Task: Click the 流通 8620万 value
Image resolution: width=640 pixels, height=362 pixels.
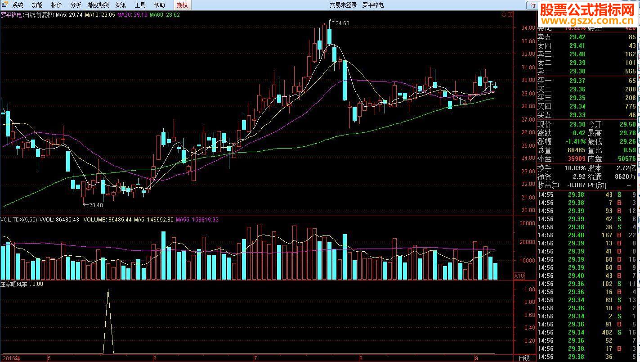Action: (626, 176)
